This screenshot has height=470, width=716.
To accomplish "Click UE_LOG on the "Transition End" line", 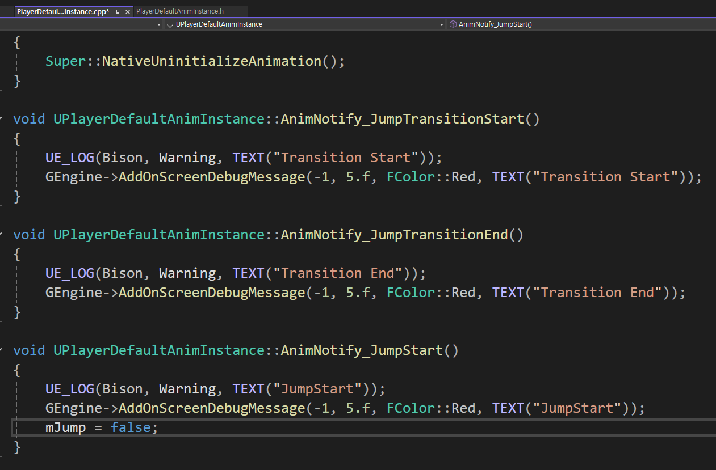I will coord(70,273).
